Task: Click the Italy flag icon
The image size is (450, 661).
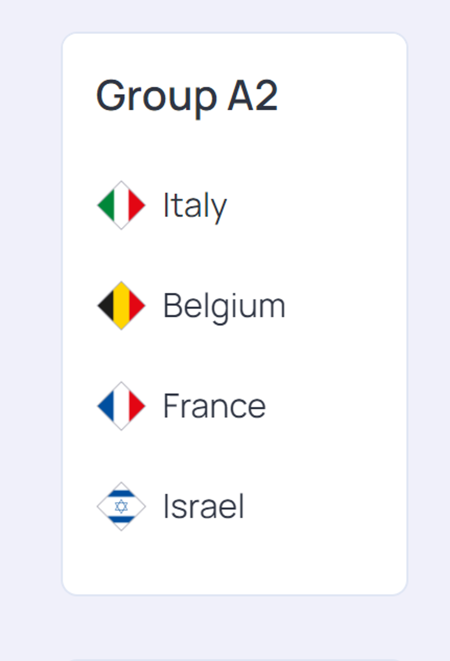Action: tap(121, 205)
